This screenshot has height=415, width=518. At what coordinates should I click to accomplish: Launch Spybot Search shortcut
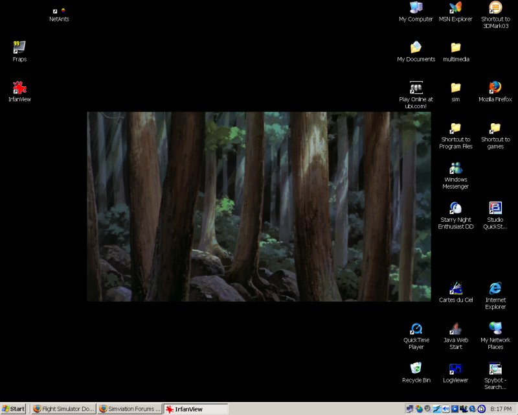coord(495,369)
